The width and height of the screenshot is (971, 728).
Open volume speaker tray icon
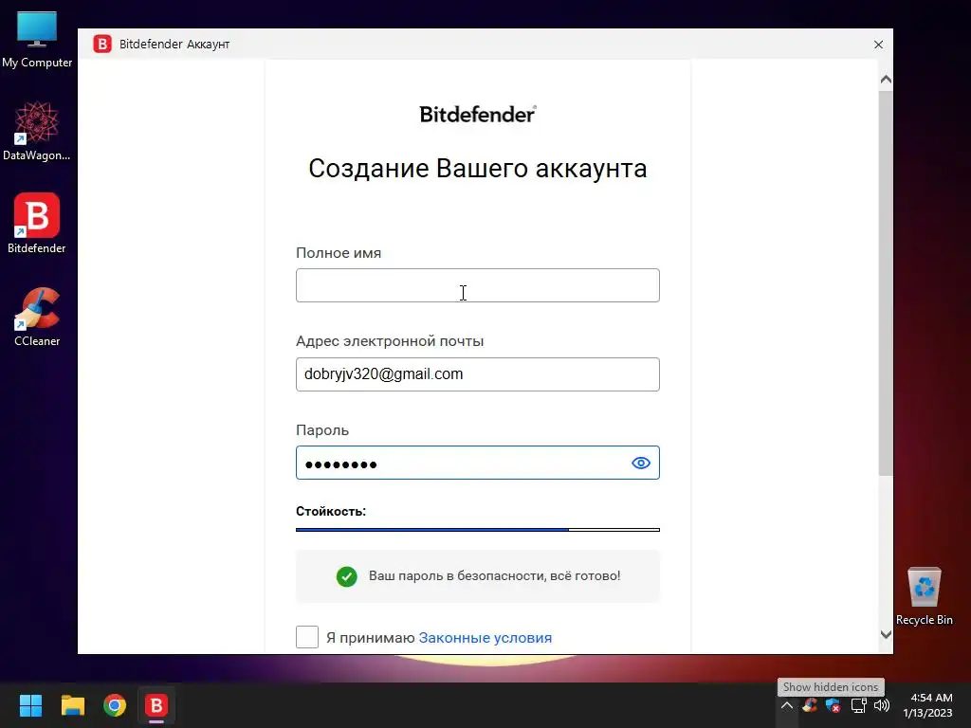[881, 705]
